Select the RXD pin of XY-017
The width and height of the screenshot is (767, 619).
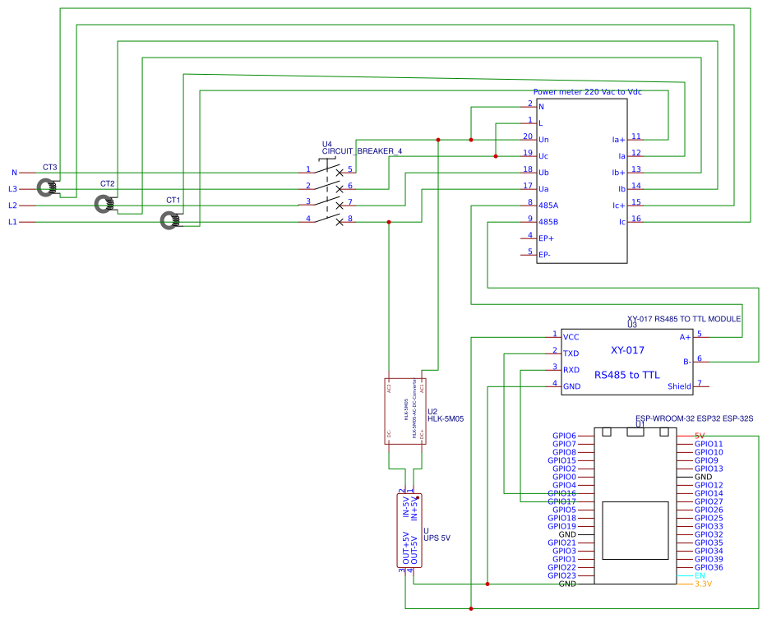point(571,370)
